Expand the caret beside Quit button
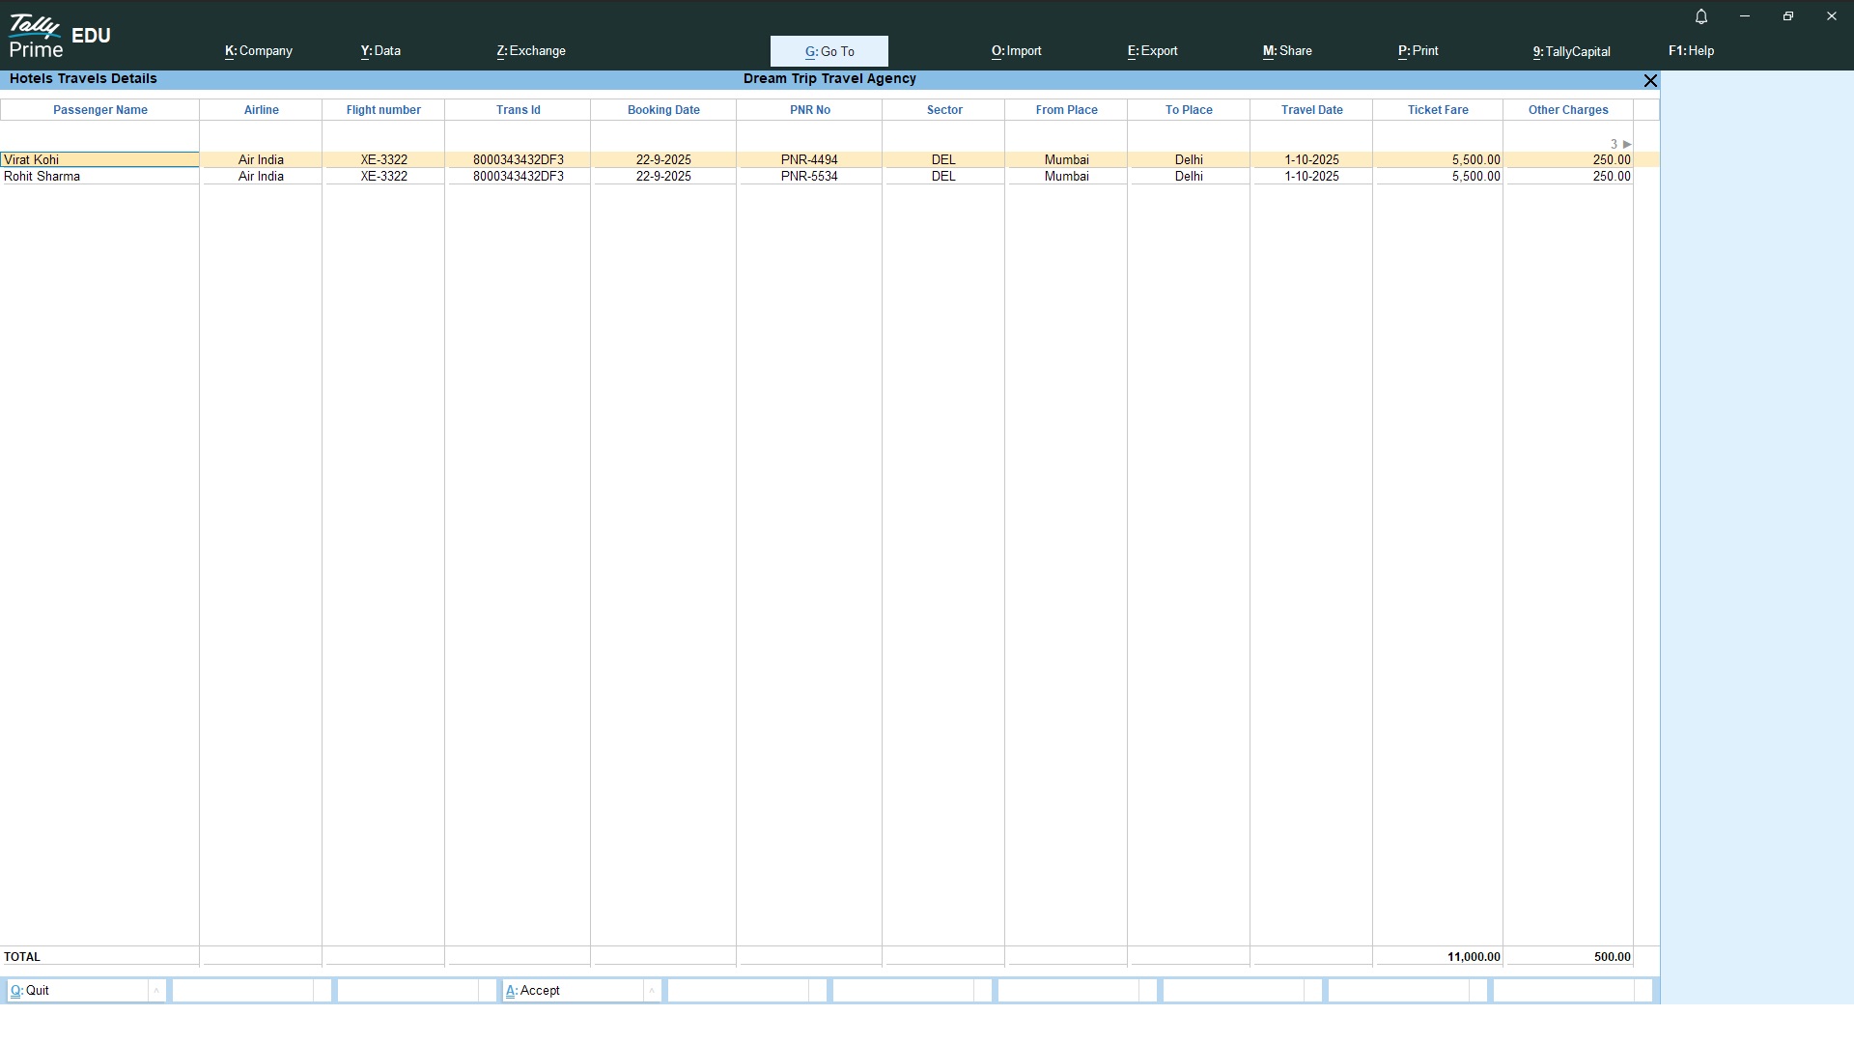Viewport: 1854px width, 1043px height. pos(156,991)
